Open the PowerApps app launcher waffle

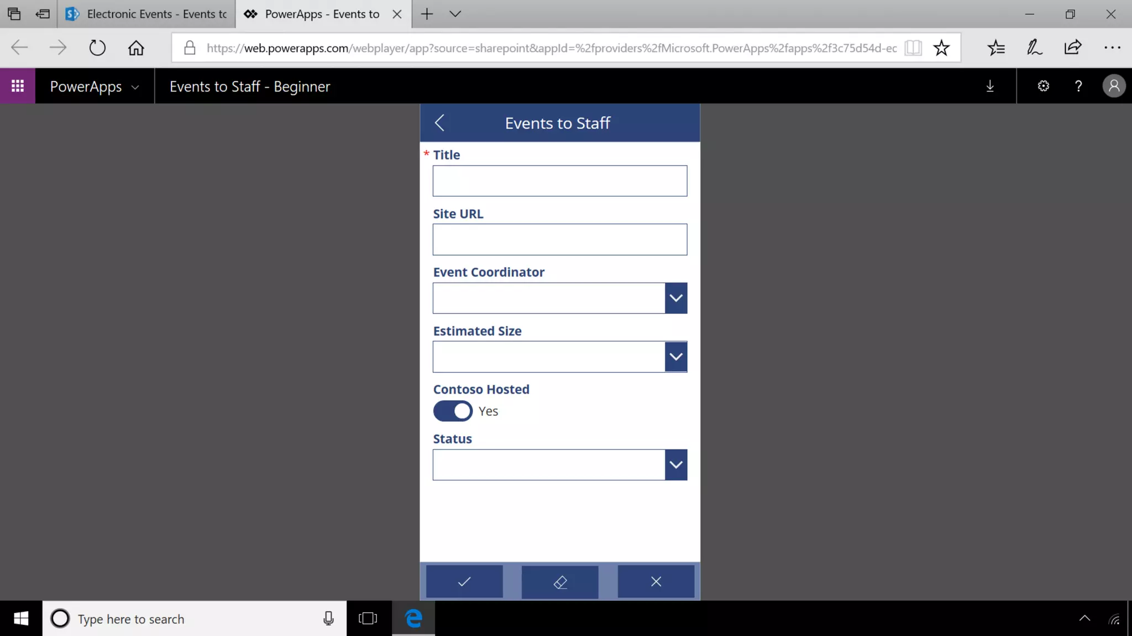point(18,86)
